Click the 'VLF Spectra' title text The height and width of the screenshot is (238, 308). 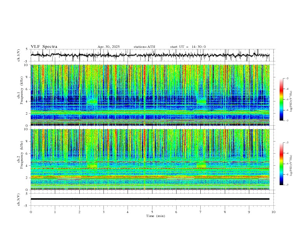44,47
